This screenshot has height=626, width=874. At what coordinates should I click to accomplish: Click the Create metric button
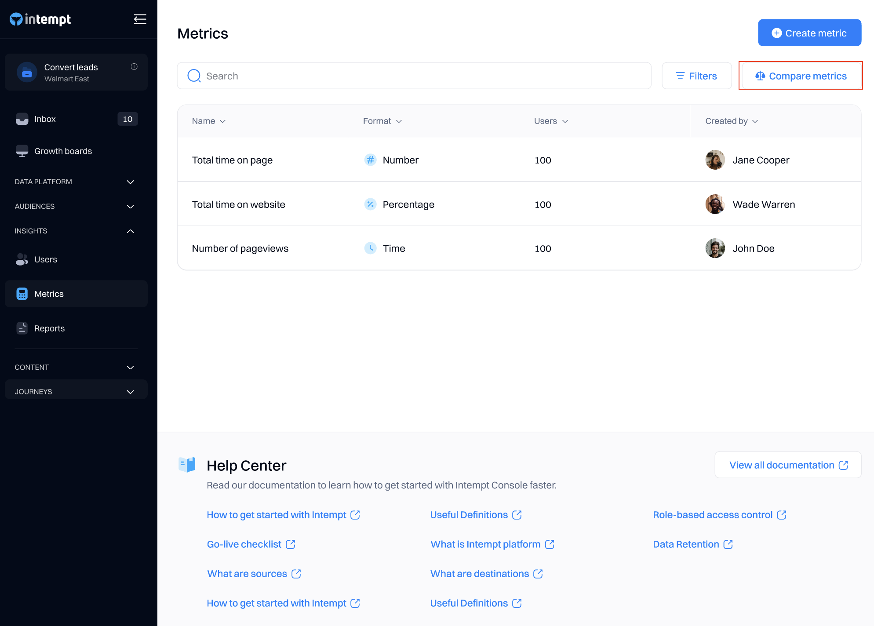(x=809, y=33)
